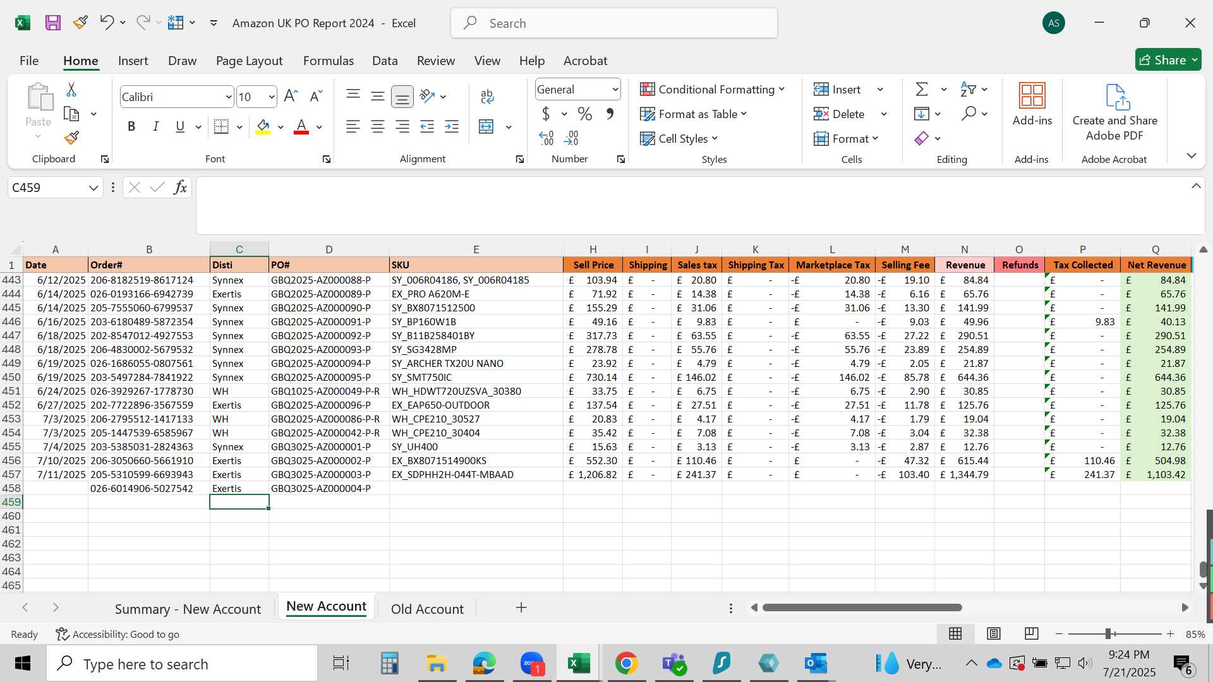The height and width of the screenshot is (682, 1213).
Task: Click the Insert Function fx icon
Action: (x=180, y=188)
